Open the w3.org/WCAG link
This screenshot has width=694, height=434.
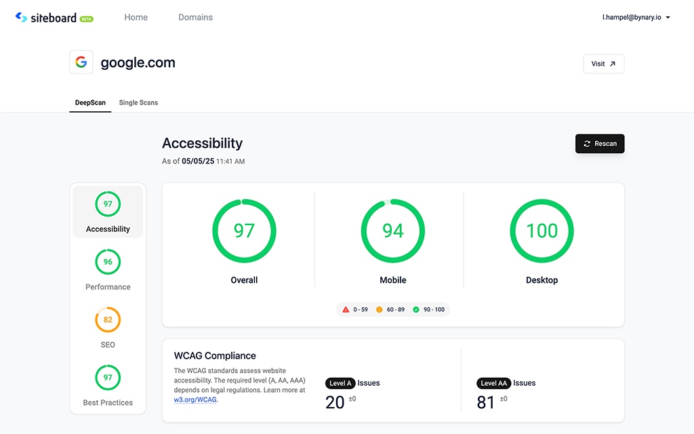click(x=195, y=399)
